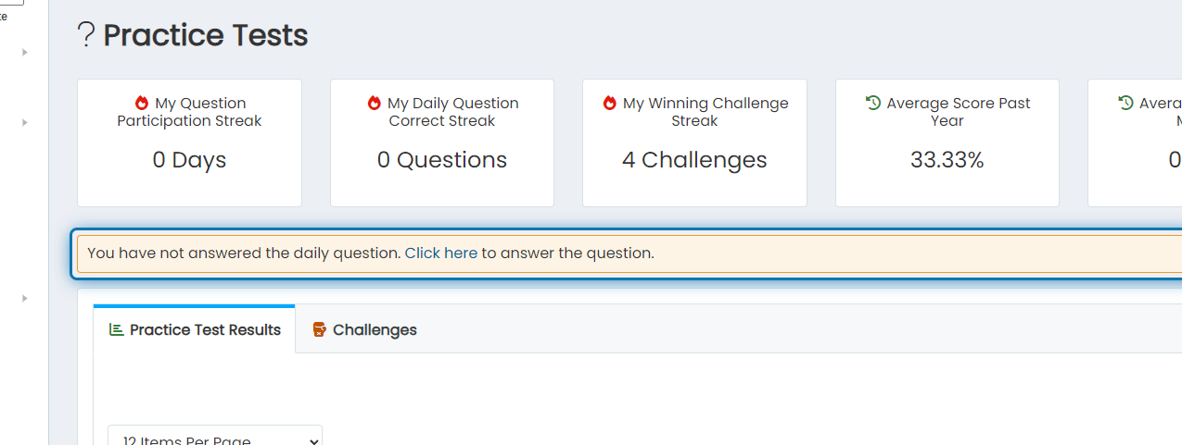This screenshot has width=1182, height=445.
Task: Open the Challenges tab
Action: point(364,329)
